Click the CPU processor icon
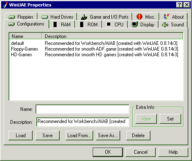Image resolution: width=192 pixels, height=161 pixels. point(109,24)
